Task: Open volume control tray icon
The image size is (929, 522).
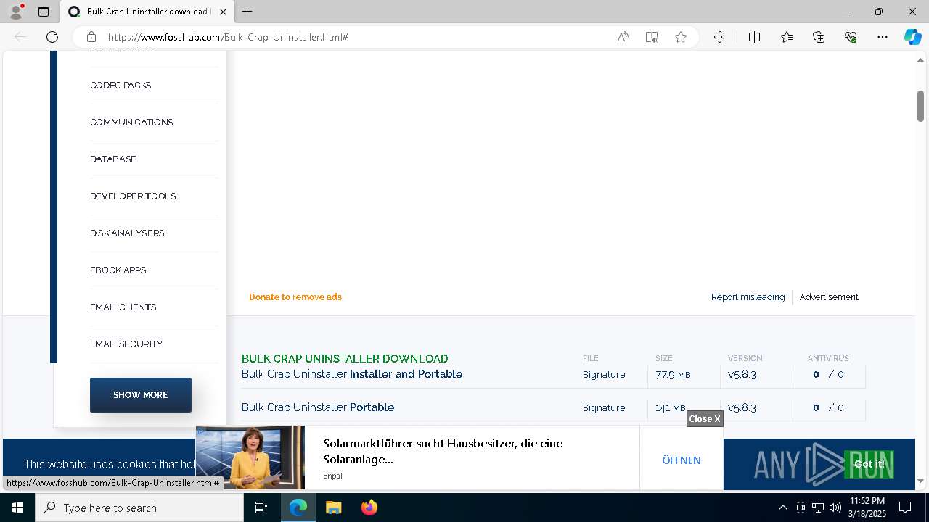Action: tap(835, 507)
